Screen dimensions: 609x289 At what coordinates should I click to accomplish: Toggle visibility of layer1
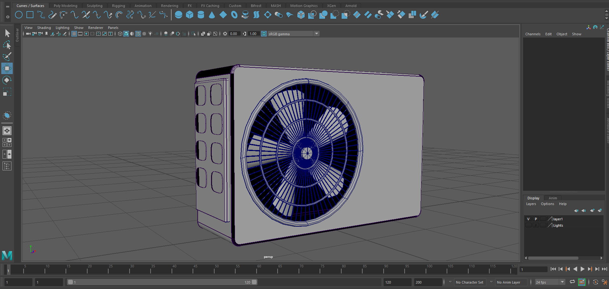(528, 219)
